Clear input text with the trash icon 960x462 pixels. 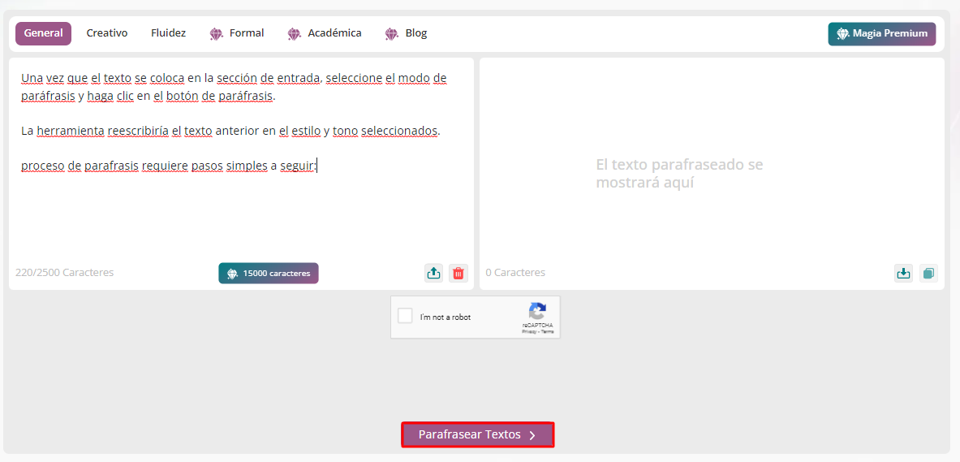[458, 274]
